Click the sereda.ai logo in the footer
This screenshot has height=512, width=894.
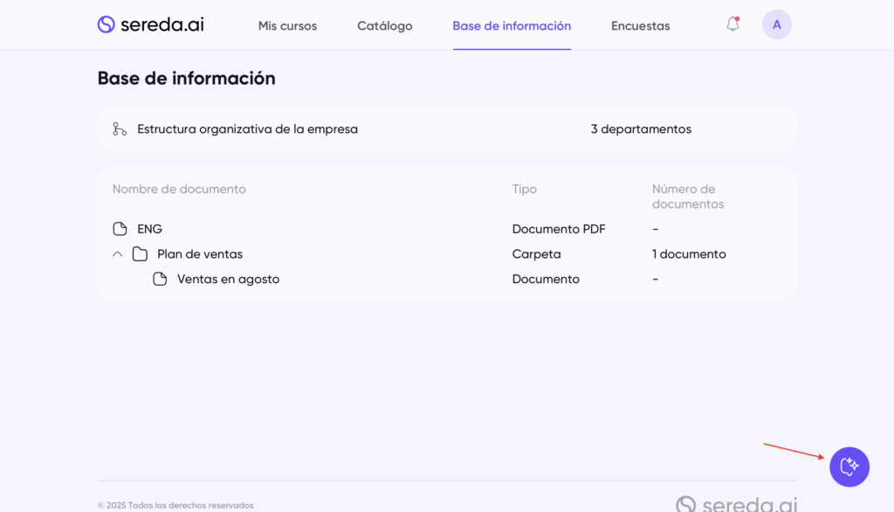(x=736, y=503)
